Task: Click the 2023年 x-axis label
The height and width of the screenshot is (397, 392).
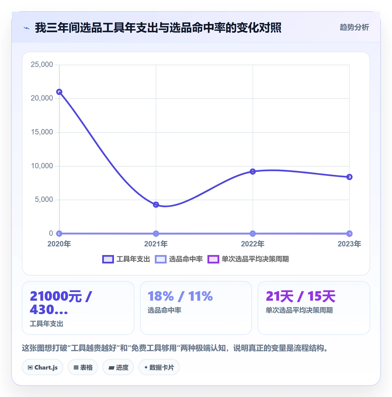Action: (x=349, y=244)
